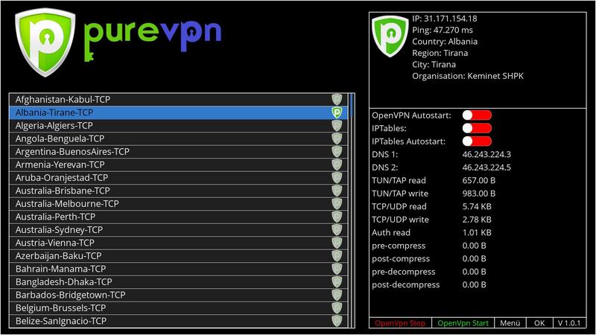This screenshot has height=335, width=596.
Task: Choose the Bahrain-Manama-TCP server entry
Action: (178, 269)
